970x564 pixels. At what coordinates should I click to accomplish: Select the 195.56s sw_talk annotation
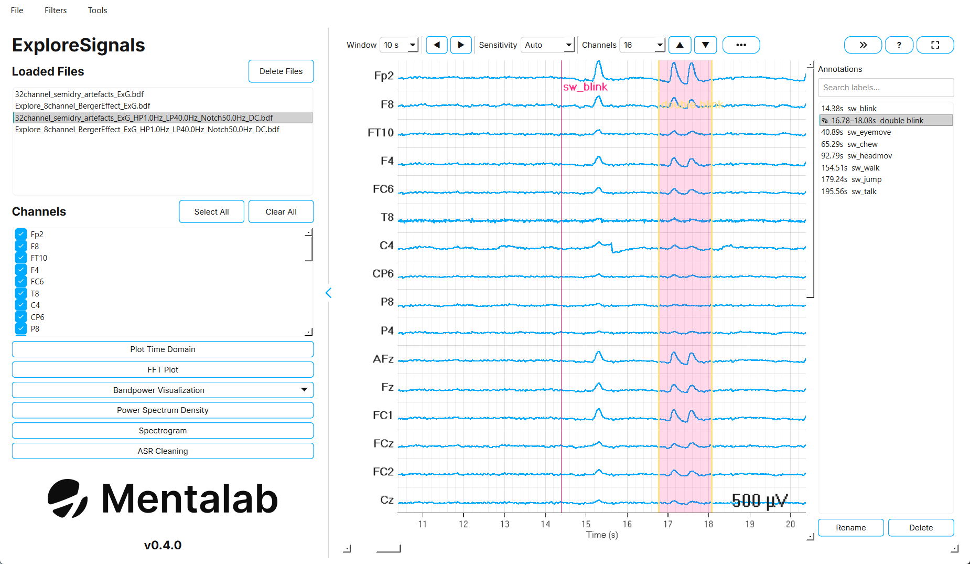tap(886, 191)
